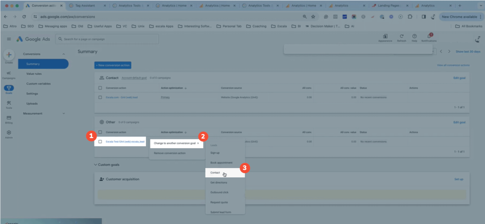Tick the Escala.com GA4 (web) lead checkbox
485x224 pixels.
pos(100,97)
